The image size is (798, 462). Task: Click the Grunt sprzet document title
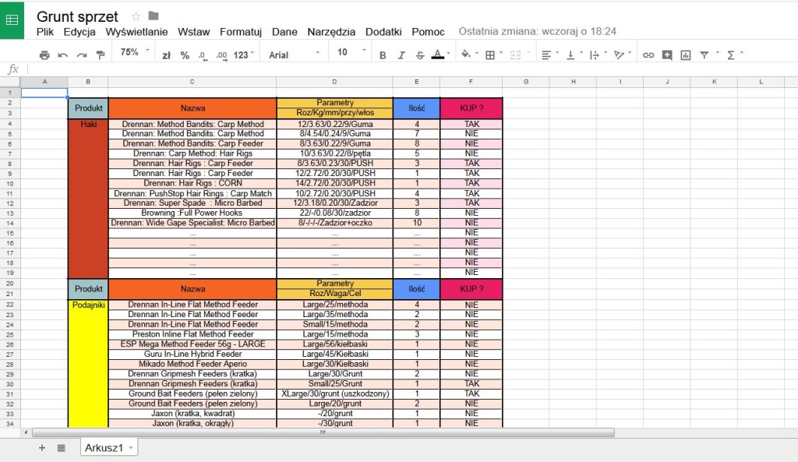point(77,17)
